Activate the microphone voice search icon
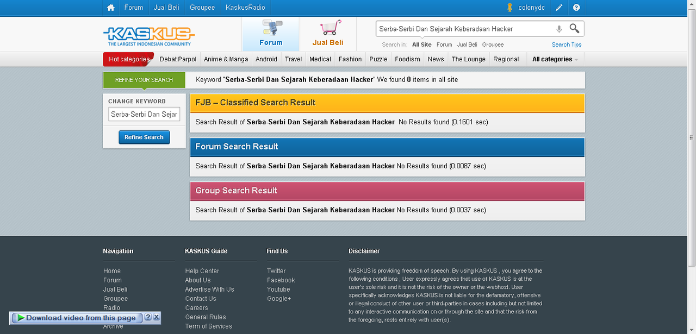The width and height of the screenshot is (696, 334). (559, 29)
